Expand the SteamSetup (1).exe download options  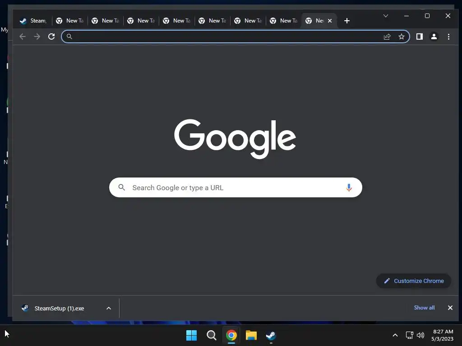click(108, 308)
